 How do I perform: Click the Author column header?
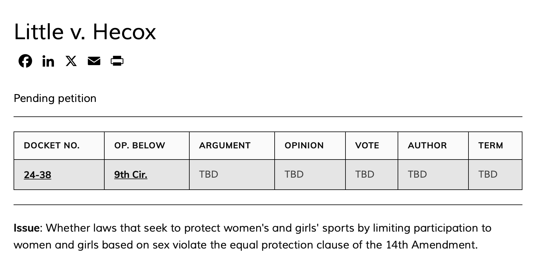(x=427, y=146)
